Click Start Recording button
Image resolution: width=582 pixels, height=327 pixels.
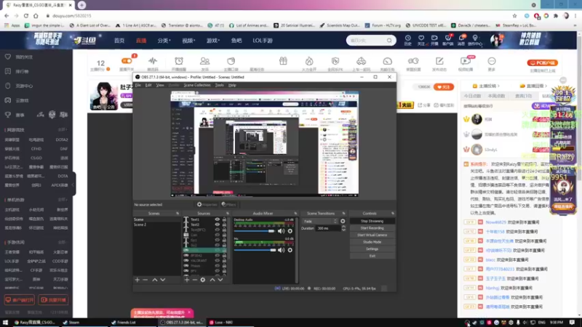(372, 228)
